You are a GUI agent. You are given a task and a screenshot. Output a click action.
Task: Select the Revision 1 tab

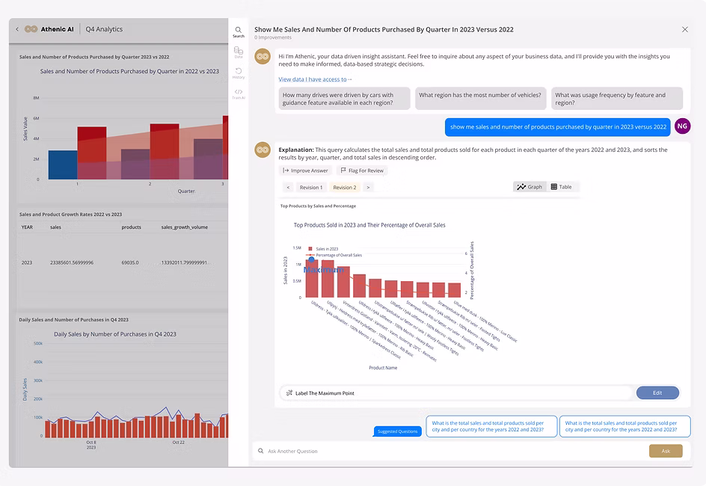click(x=311, y=188)
